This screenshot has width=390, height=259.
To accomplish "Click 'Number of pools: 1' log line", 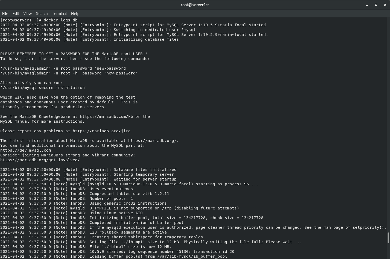I will tap(67, 198).
